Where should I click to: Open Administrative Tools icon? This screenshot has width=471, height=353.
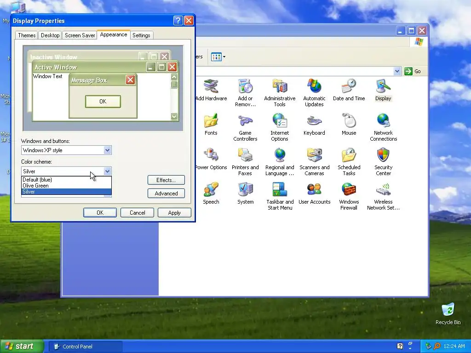280,93
